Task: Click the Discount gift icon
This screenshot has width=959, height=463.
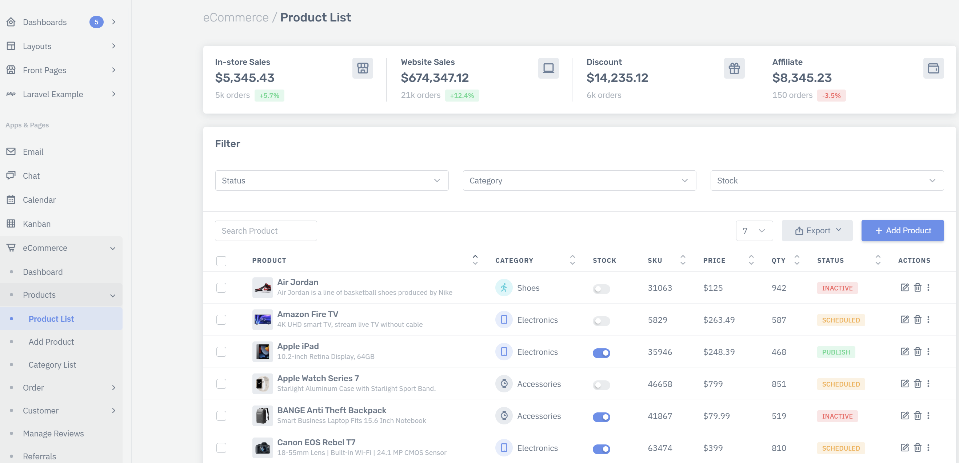Action: [734, 68]
